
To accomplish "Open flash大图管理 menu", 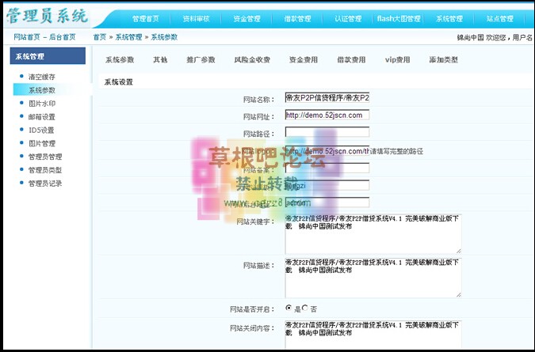I will (398, 18).
